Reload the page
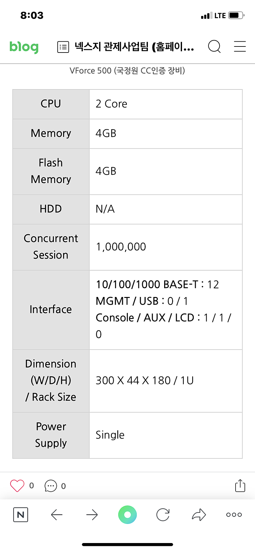 coord(163,515)
